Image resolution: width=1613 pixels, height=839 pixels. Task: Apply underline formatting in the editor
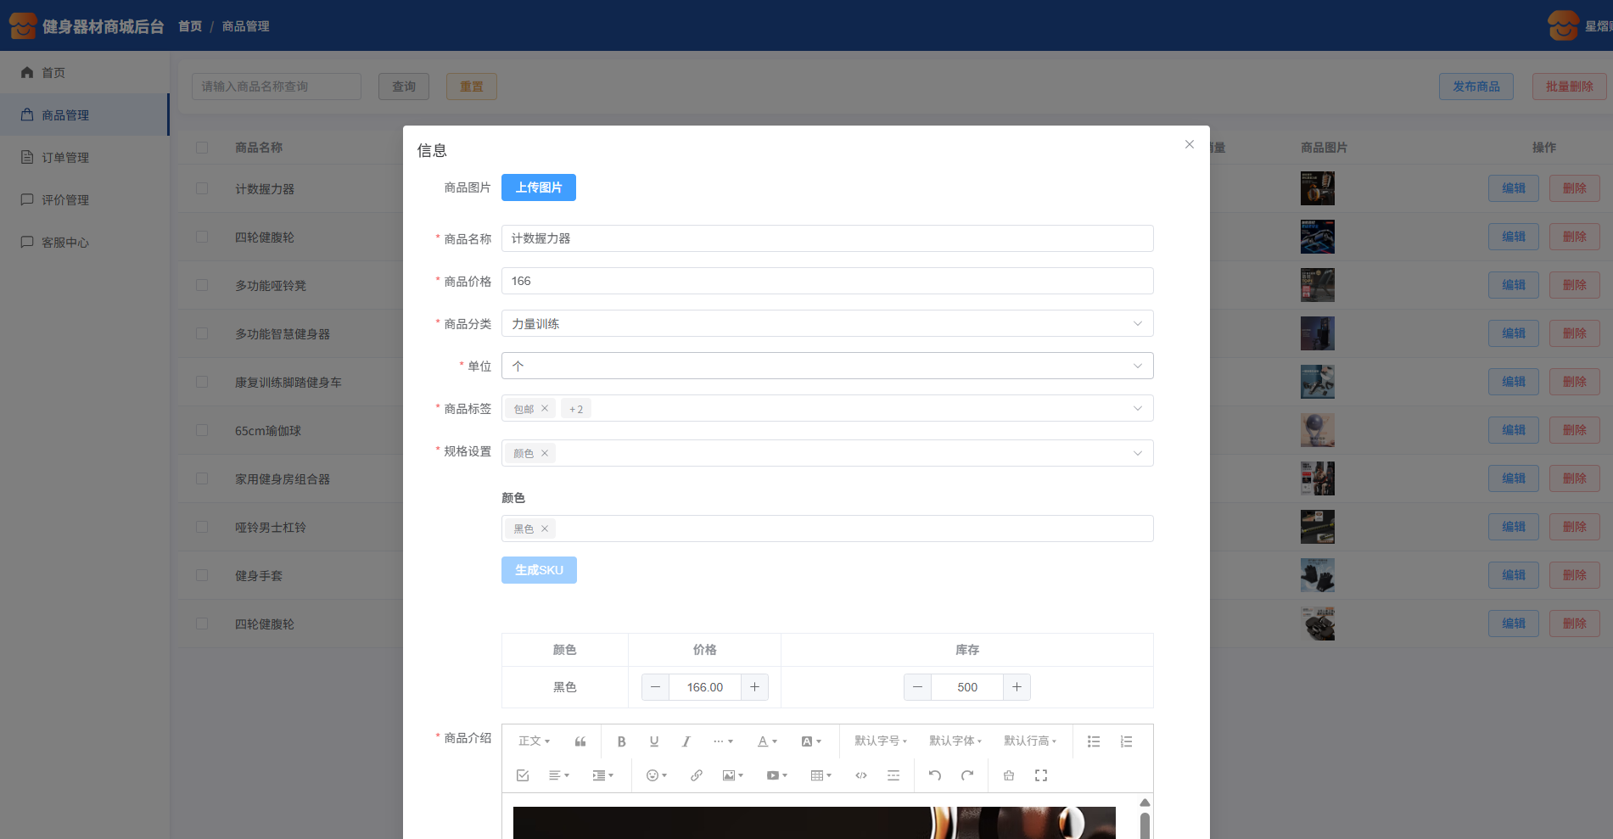click(653, 741)
